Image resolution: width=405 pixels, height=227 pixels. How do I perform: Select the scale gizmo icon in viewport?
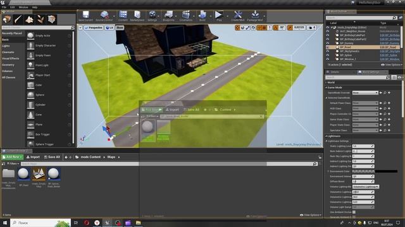click(247, 28)
